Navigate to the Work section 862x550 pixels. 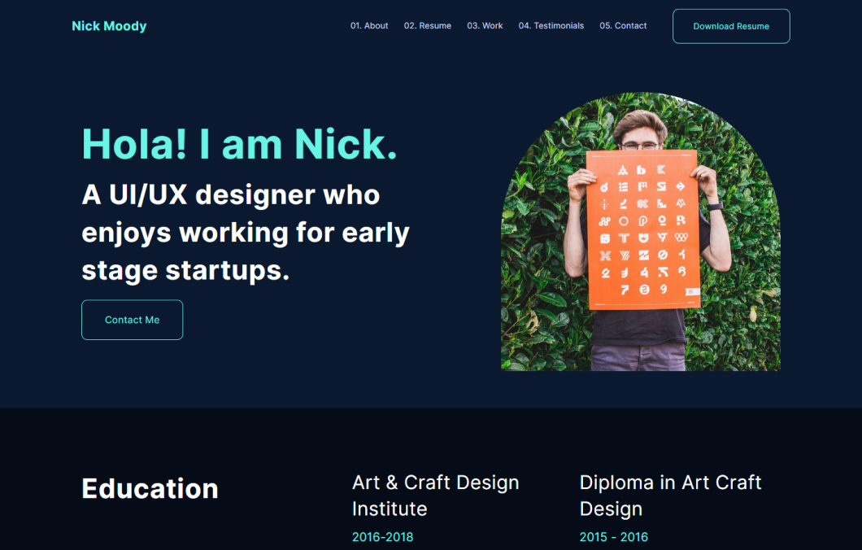[485, 26]
